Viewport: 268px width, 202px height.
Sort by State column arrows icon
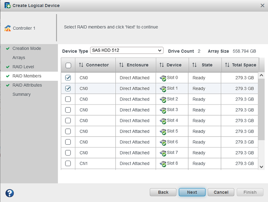point(195,65)
